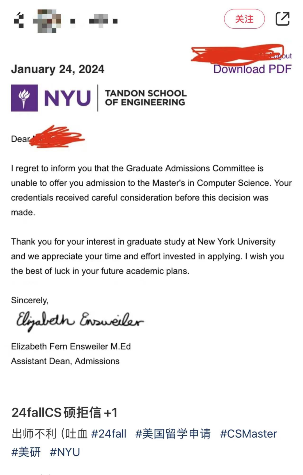This screenshot has height=475, width=303.
Task: Follow the author with 关注 button
Action: pyautogui.click(x=244, y=19)
